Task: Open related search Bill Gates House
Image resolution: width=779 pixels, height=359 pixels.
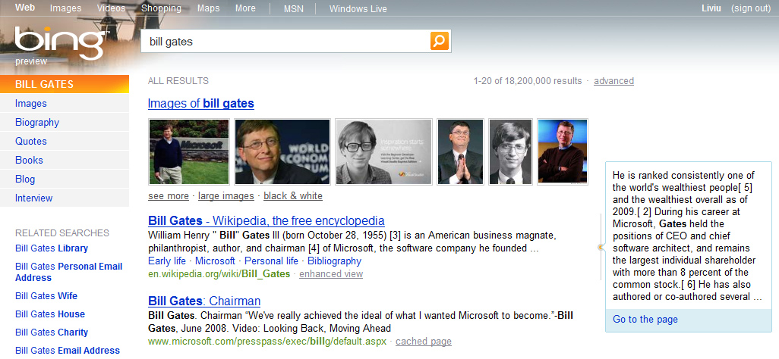Action: (x=50, y=314)
